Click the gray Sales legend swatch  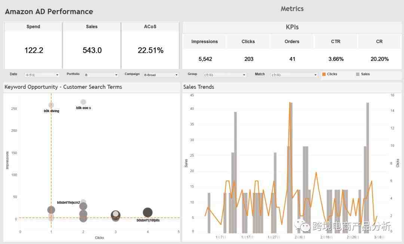358,74
